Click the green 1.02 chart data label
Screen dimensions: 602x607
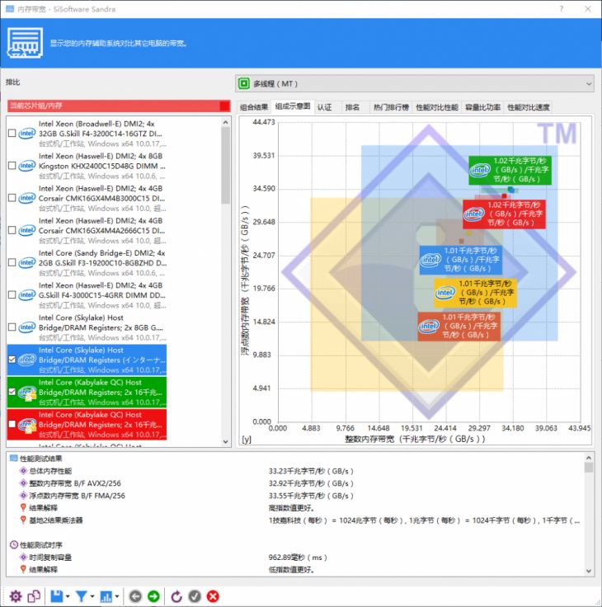click(x=510, y=171)
